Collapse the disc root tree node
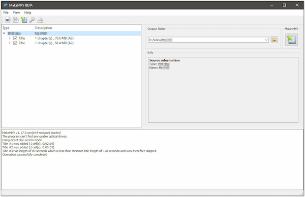 pos(4,34)
